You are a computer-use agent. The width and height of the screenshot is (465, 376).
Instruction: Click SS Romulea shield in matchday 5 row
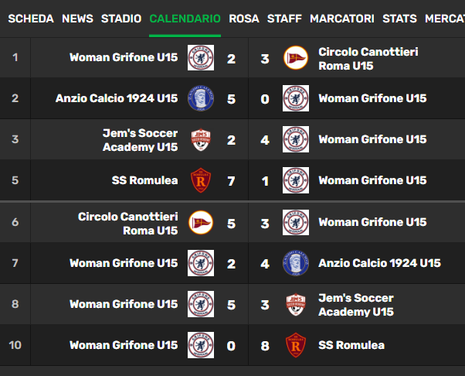(x=201, y=180)
